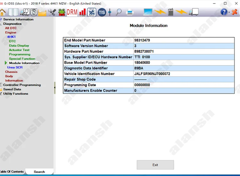This screenshot has width=240, height=176.
Task: Click the Diagnostic Data Identifier value 89BA
Action: pos(139,68)
